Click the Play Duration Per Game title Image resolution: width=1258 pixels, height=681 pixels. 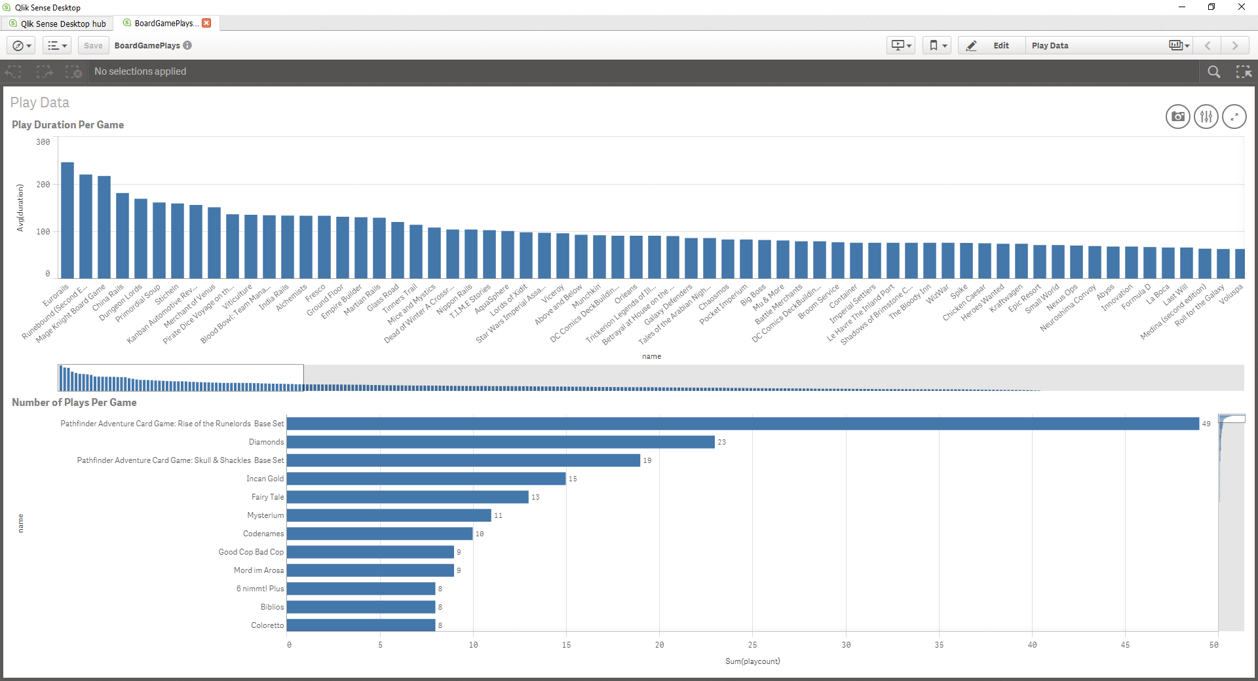point(67,124)
